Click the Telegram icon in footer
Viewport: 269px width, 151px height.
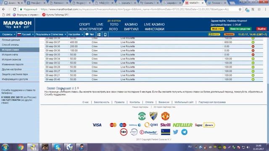185,132
